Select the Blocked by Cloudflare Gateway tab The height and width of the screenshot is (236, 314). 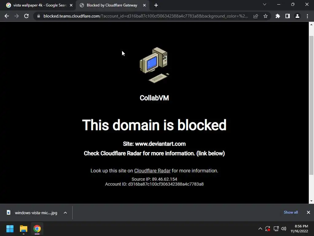tap(113, 6)
